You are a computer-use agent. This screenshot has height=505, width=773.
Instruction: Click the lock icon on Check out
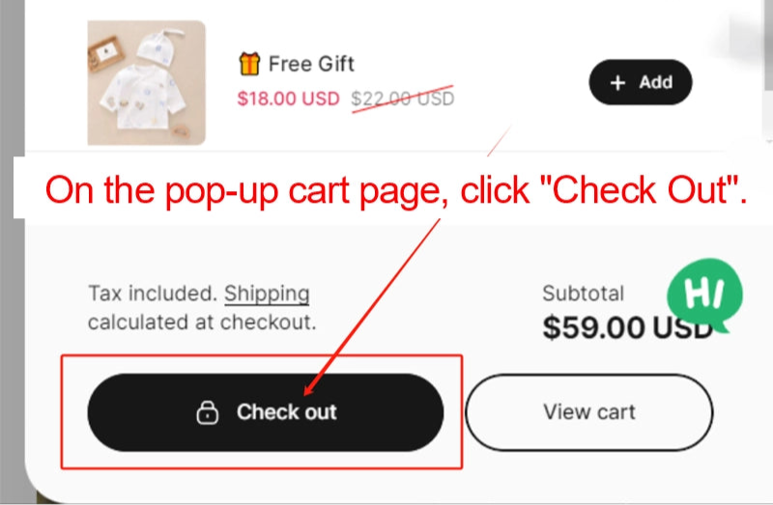[x=208, y=412]
